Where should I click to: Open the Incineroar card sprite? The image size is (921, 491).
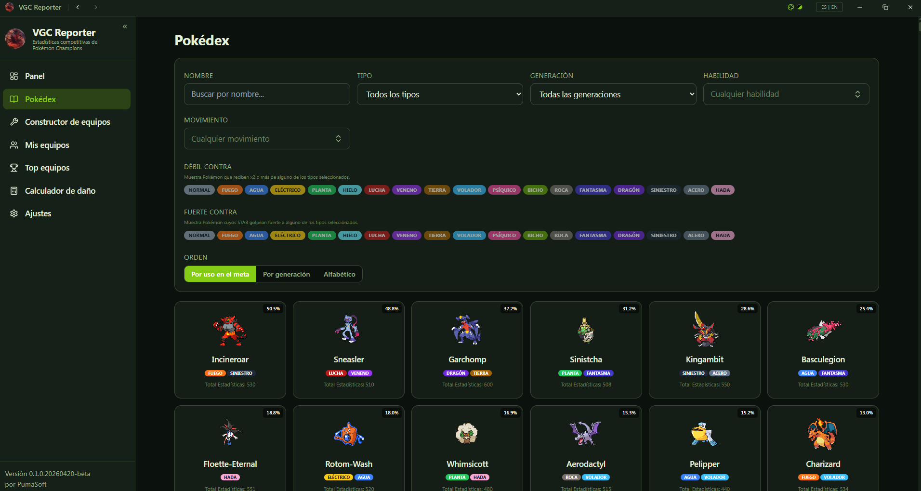click(x=230, y=330)
